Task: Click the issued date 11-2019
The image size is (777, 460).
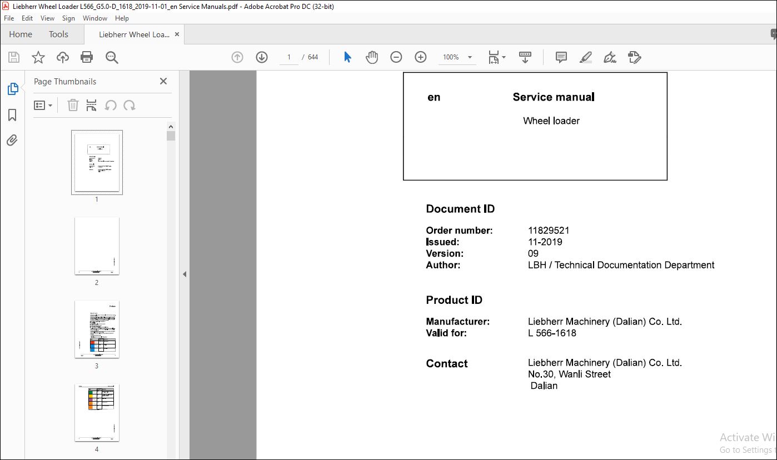Action: [545, 242]
